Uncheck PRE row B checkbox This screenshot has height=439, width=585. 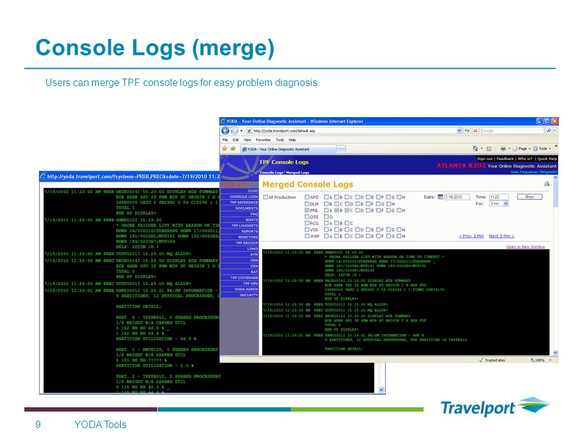(336, 210)
